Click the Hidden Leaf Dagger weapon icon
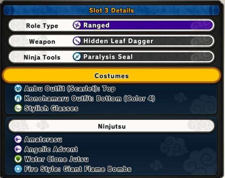This screenshot has height=178, width=225. [77, 41]
